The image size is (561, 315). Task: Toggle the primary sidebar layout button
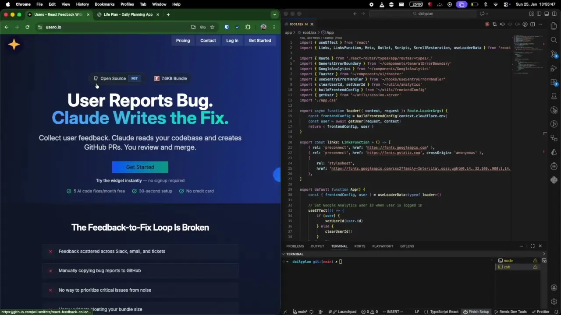(539, 14)
